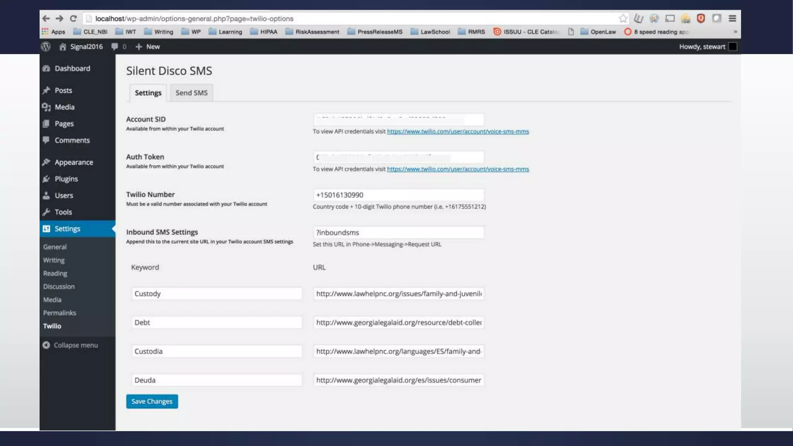Viewport: 793px width, 446px height.
Task: Expand the bookmarks overflow chevron
Action: pyautogui.click(x=735, y=32)
